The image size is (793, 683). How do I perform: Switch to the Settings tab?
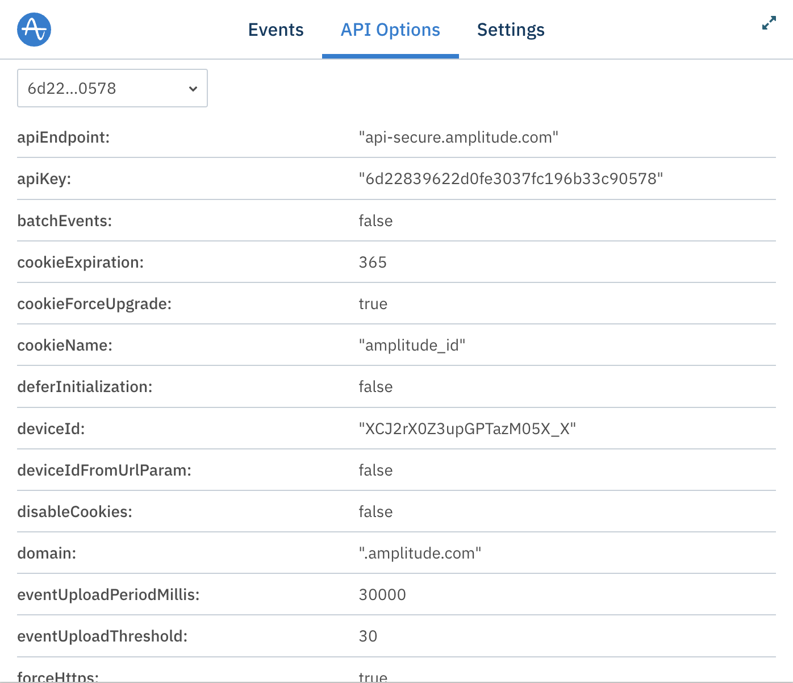[x=510, y=30]
